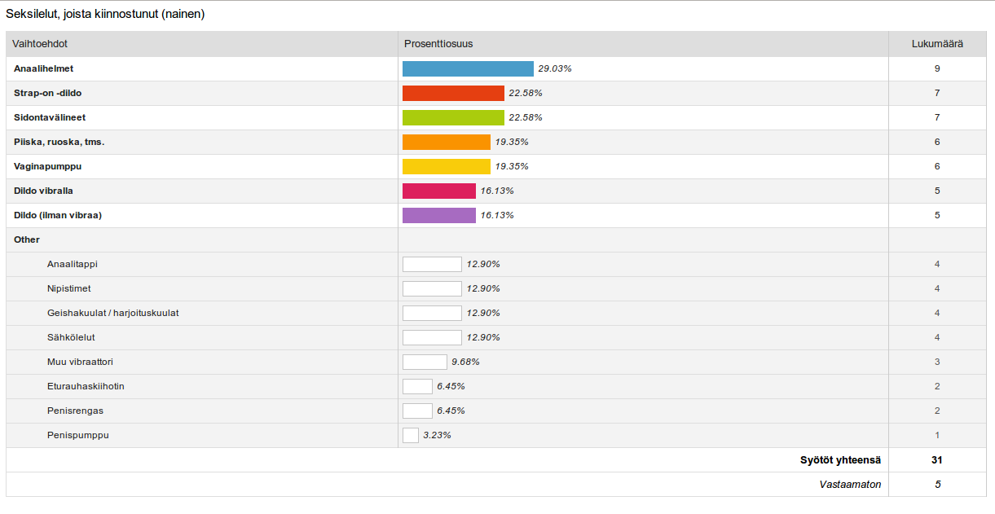Viewport: 995px width, 514px height.
Task: Click the purple Dildo (ilman vibraa) bar
Action: [x=438, y=216]
